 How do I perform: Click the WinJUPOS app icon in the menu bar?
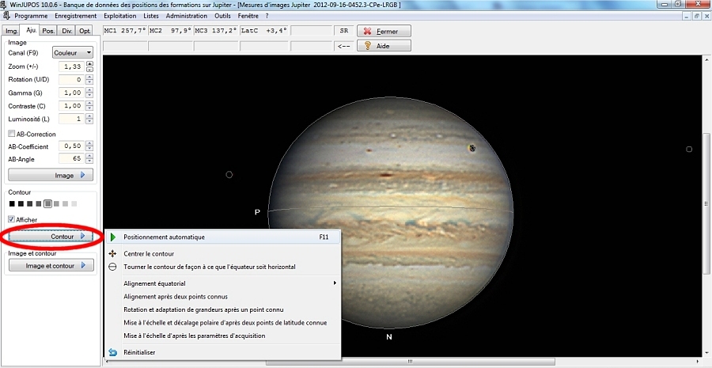6,16
